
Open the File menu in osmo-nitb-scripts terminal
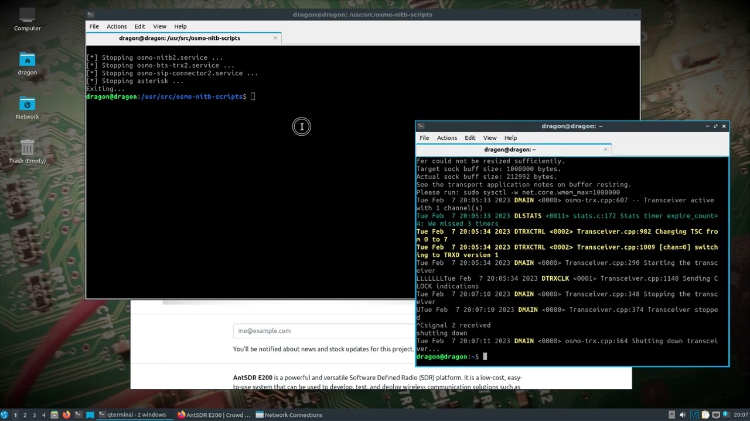[94, 26]
